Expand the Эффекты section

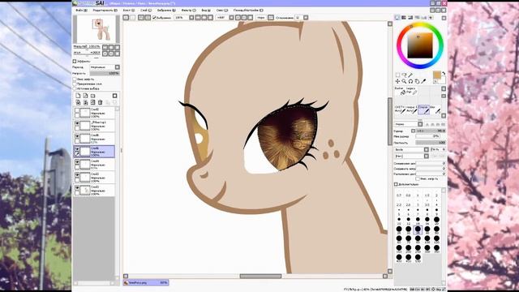75,62
